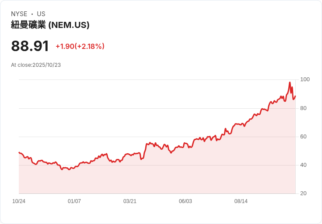The height and width of the screenshot is (224, 322).
Task: Click the 40 y-axis price label
Action: pyautogui.click(x=304, y=165)
